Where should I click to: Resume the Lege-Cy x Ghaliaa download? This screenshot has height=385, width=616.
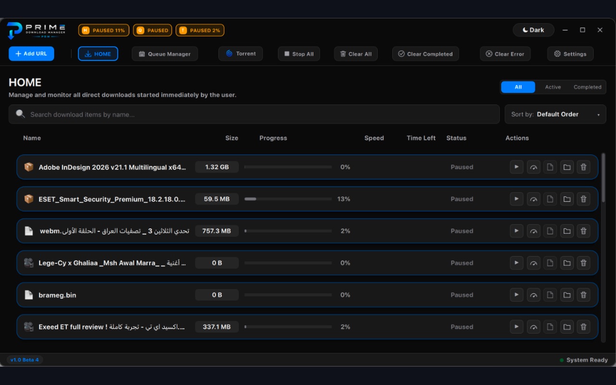516,263
